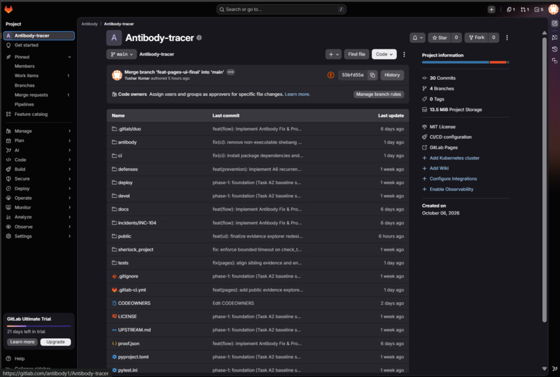
Task: Open Pipelines in sidebar
Action: [x=24, y=105]
